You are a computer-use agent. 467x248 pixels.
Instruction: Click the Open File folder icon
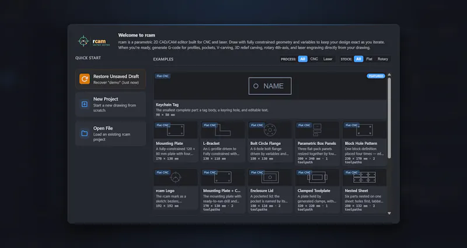[x=85, y=133]
